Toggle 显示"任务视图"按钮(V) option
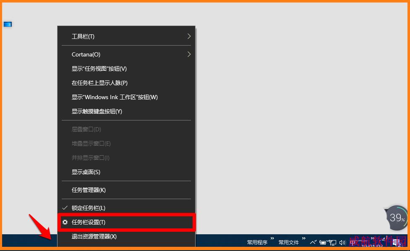The image size is (410, 251). [x=99, y=69]
